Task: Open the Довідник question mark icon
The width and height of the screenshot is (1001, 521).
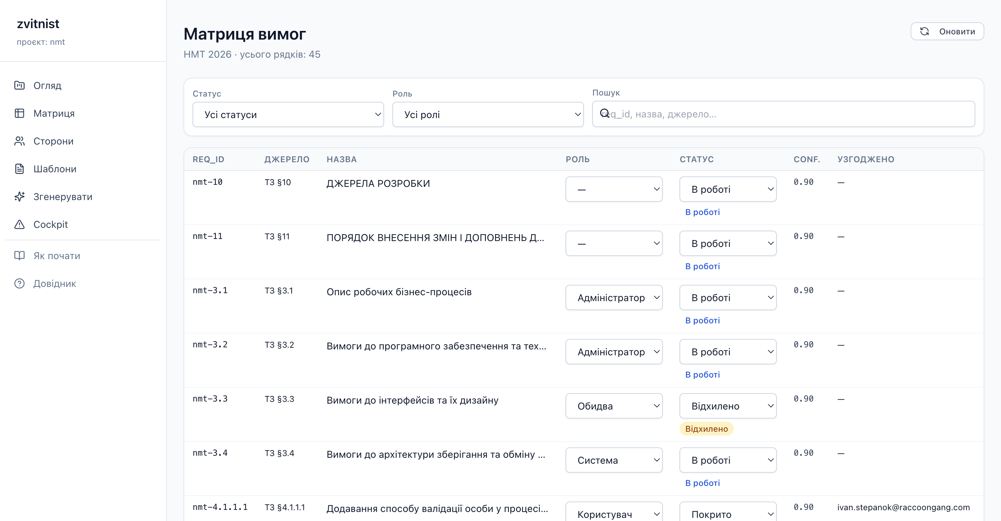Action: pos(19,283)
